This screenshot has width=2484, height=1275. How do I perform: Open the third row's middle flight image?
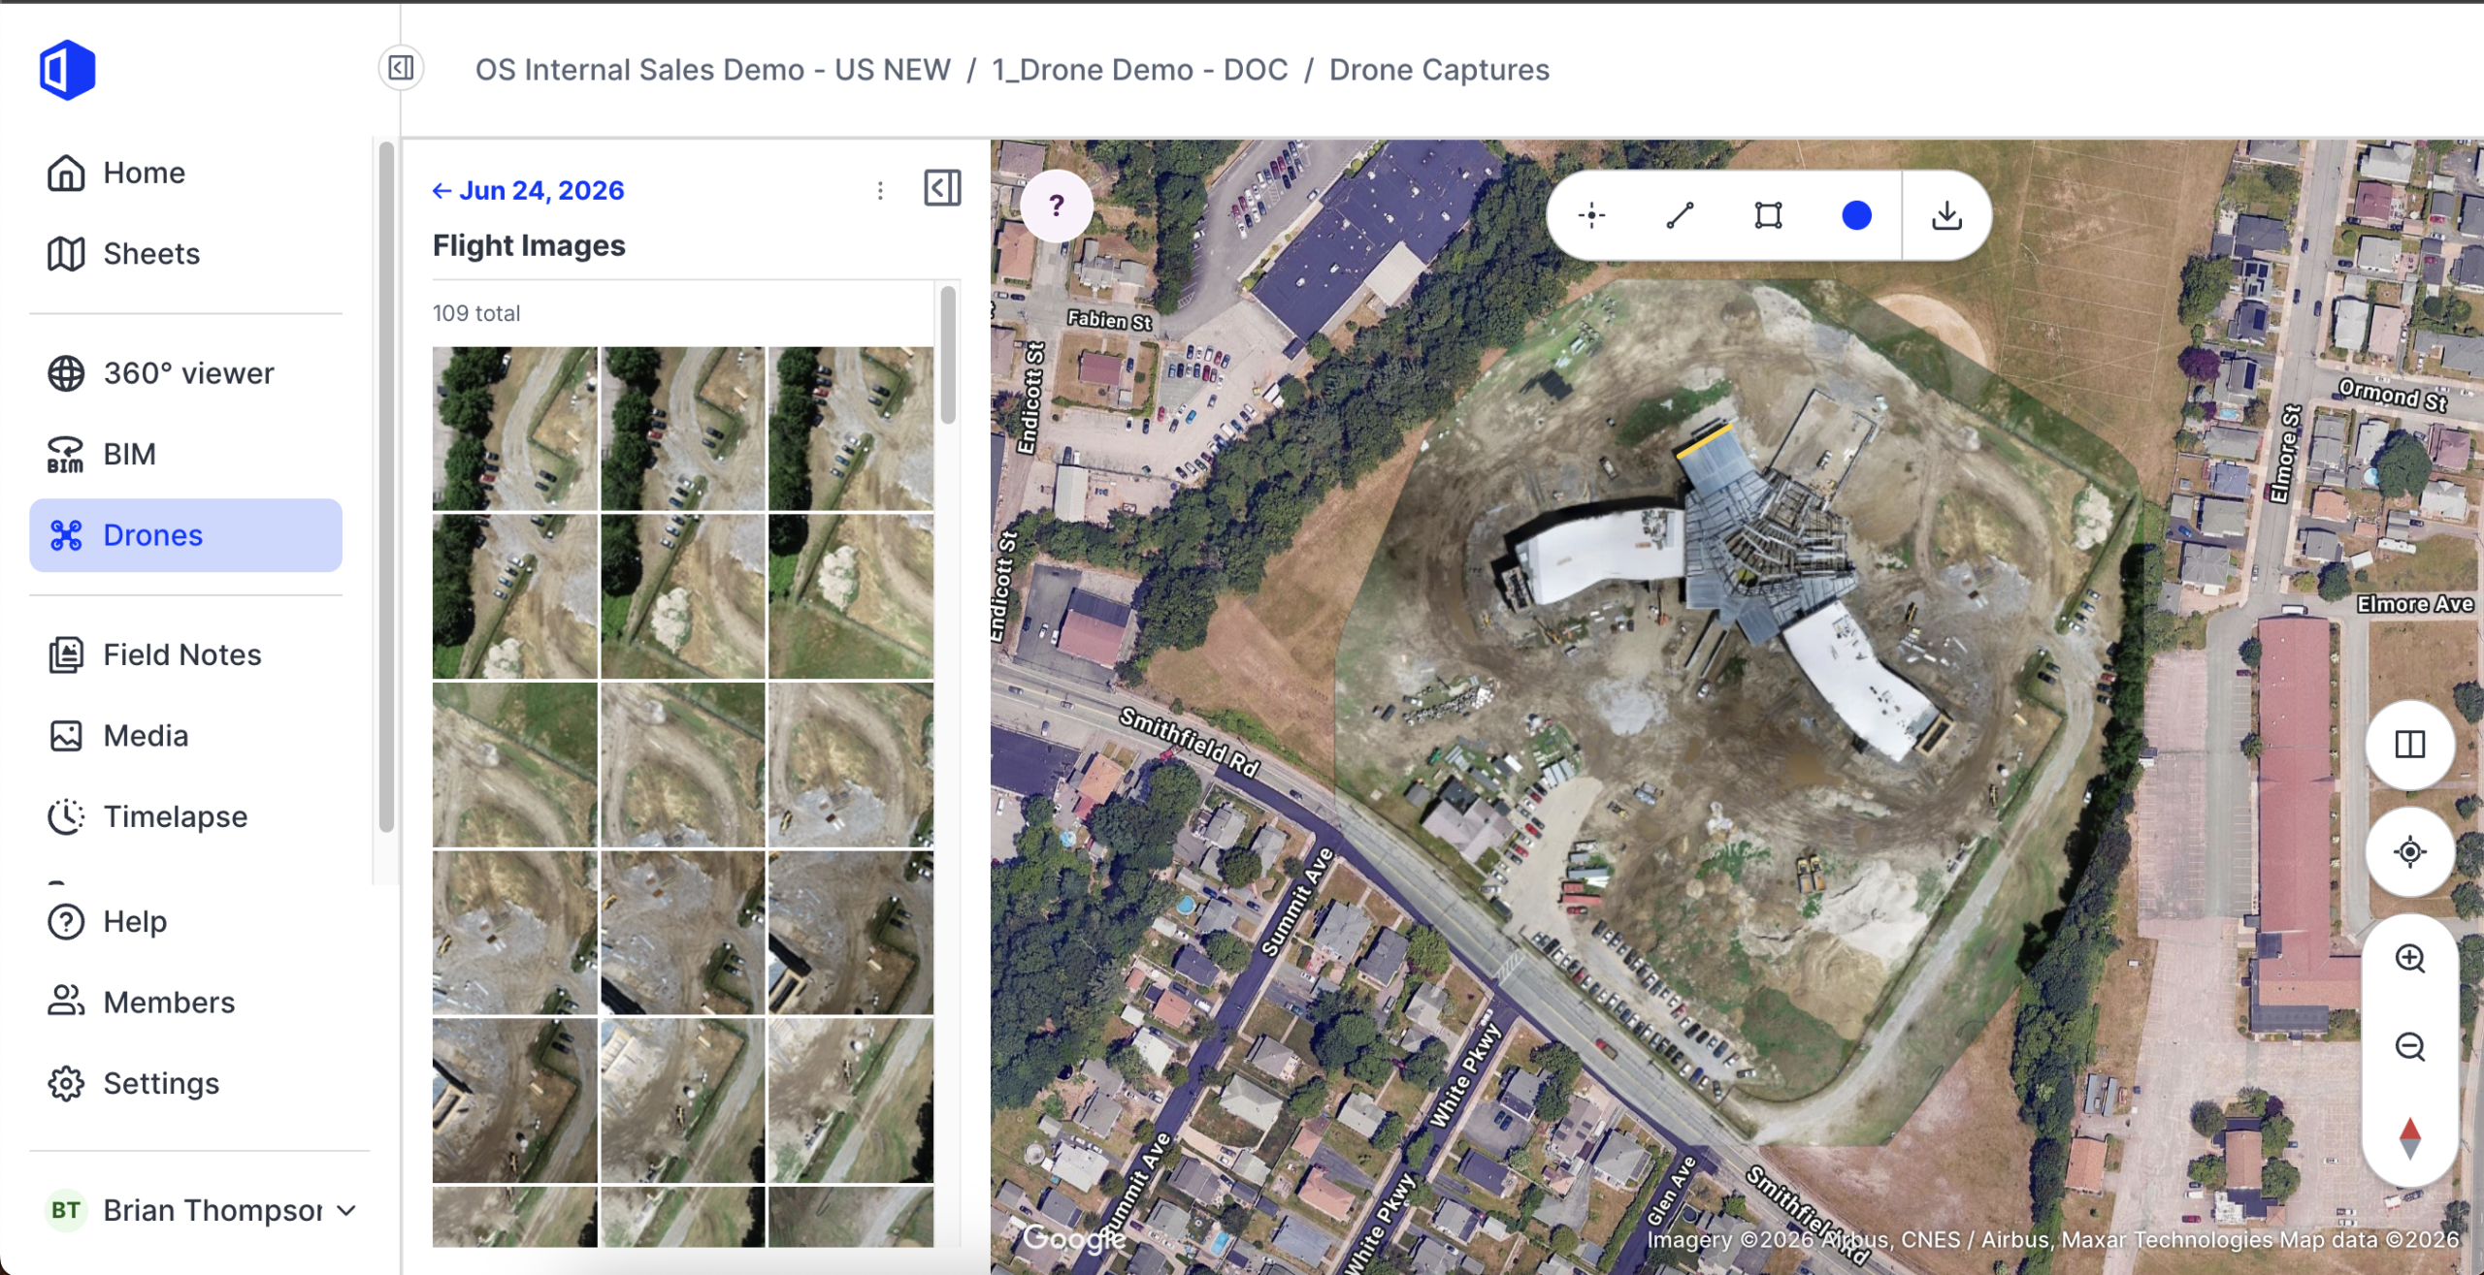(x=683, y=765)
